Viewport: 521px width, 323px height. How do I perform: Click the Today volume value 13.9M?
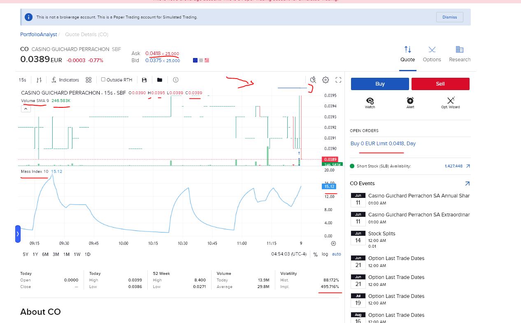tap(263, 280)
